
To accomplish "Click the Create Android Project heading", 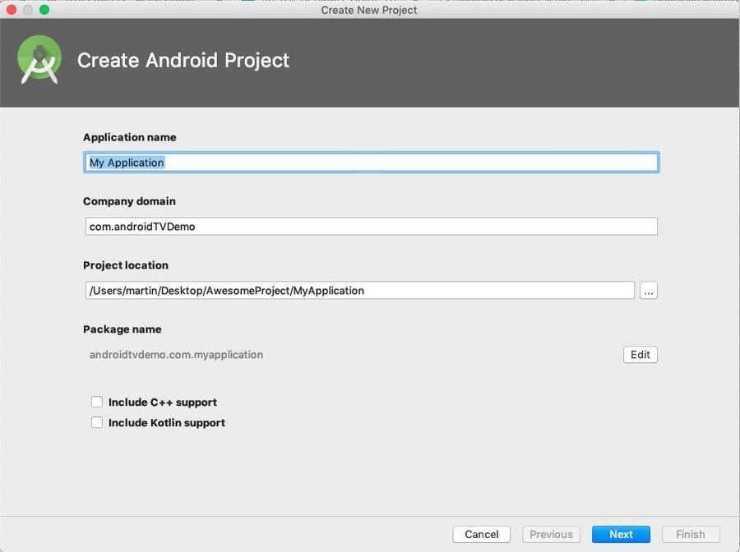I will (x=183, y=60).
